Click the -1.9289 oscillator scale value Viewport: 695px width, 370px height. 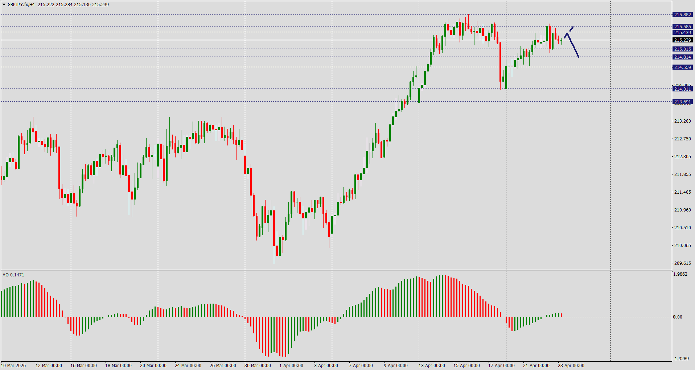click(681, 359)
